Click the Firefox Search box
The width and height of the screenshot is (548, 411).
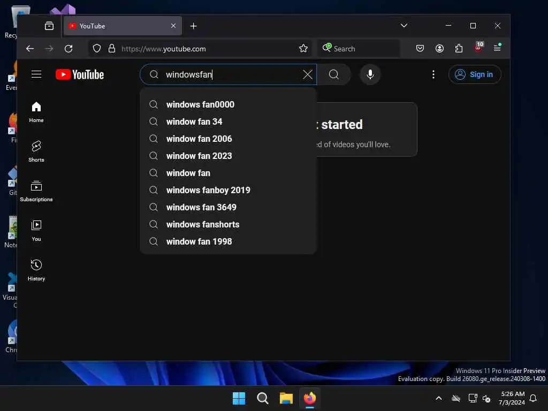click(359, 49)
